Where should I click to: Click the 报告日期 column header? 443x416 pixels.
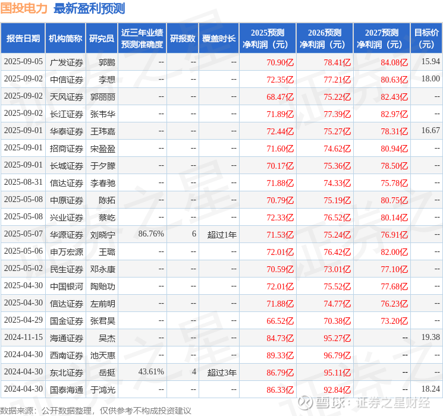(23, 39)
